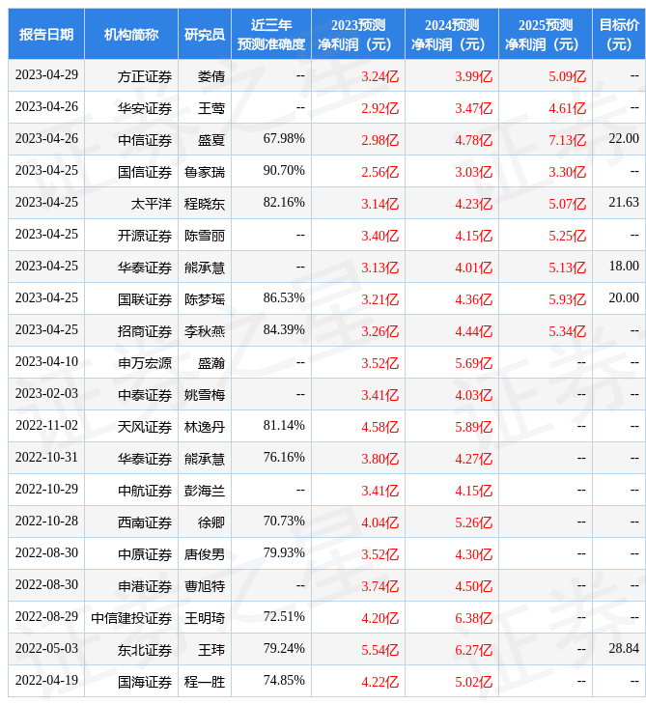Click researcher name 盛夏
This screenshot has width=646, height=705.
(x=211, y=140)
